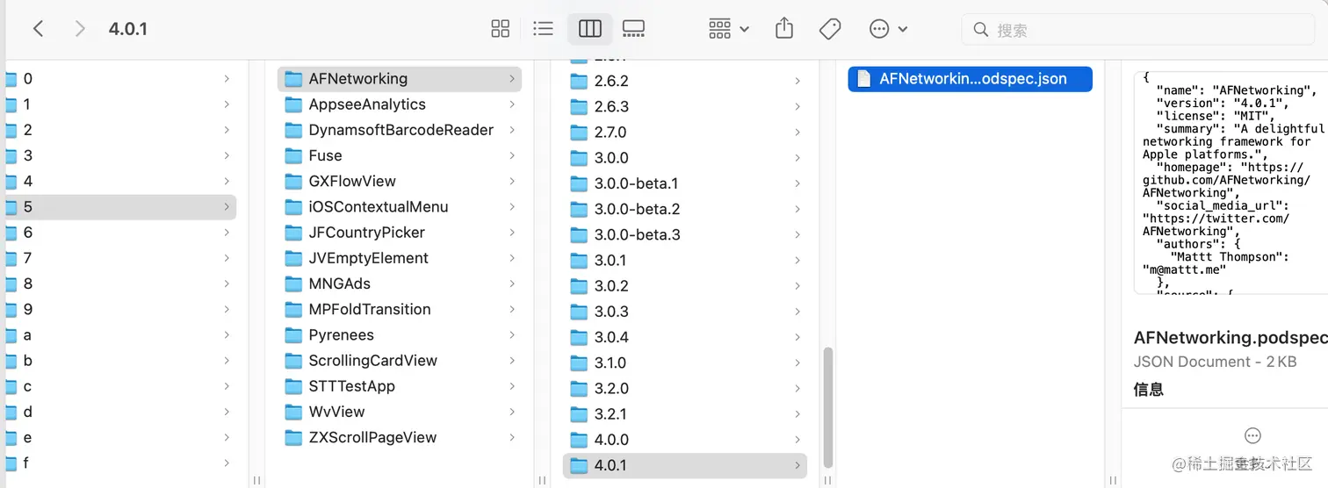Expand the 4.0.0 folder chevron
Viewport: 1328px width, 488px height.
(798, 440)
